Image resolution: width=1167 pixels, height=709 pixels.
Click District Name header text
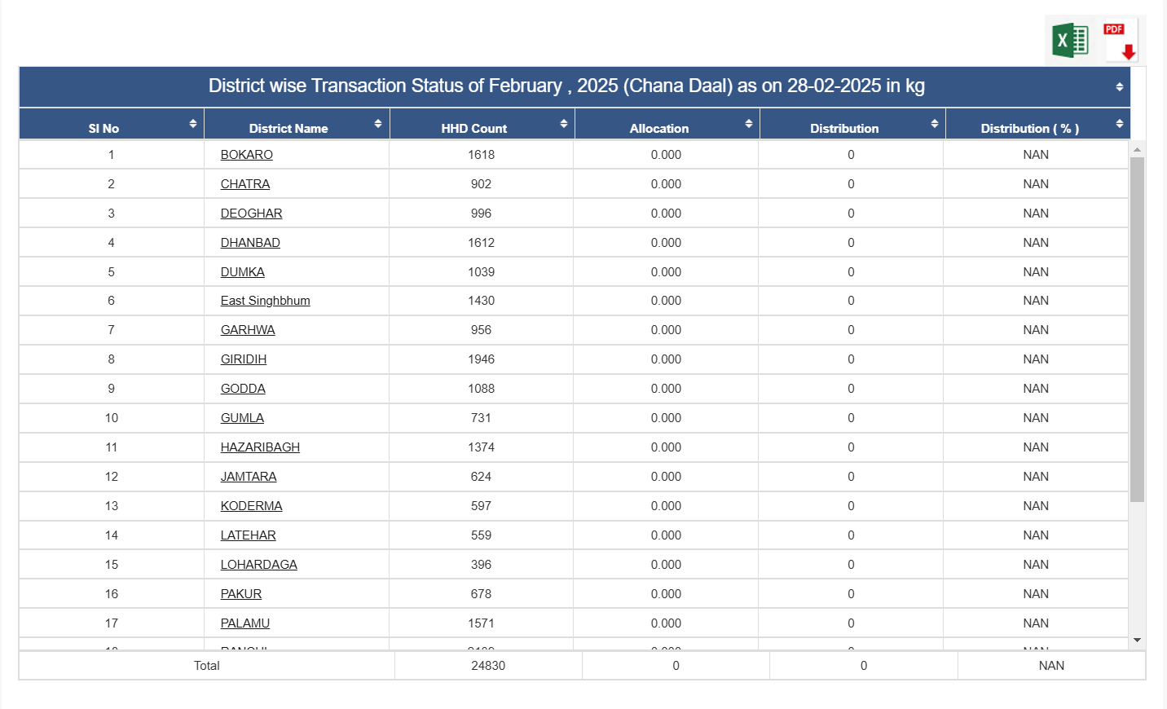coord(288,129)
